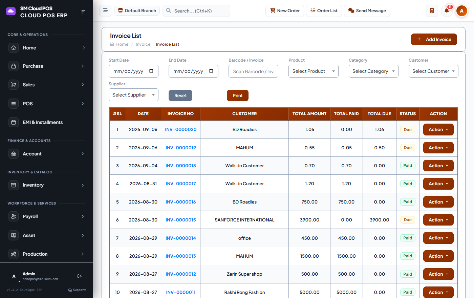
Task: Open the Select Supplier dropdown
Action: tap(133, 95)
